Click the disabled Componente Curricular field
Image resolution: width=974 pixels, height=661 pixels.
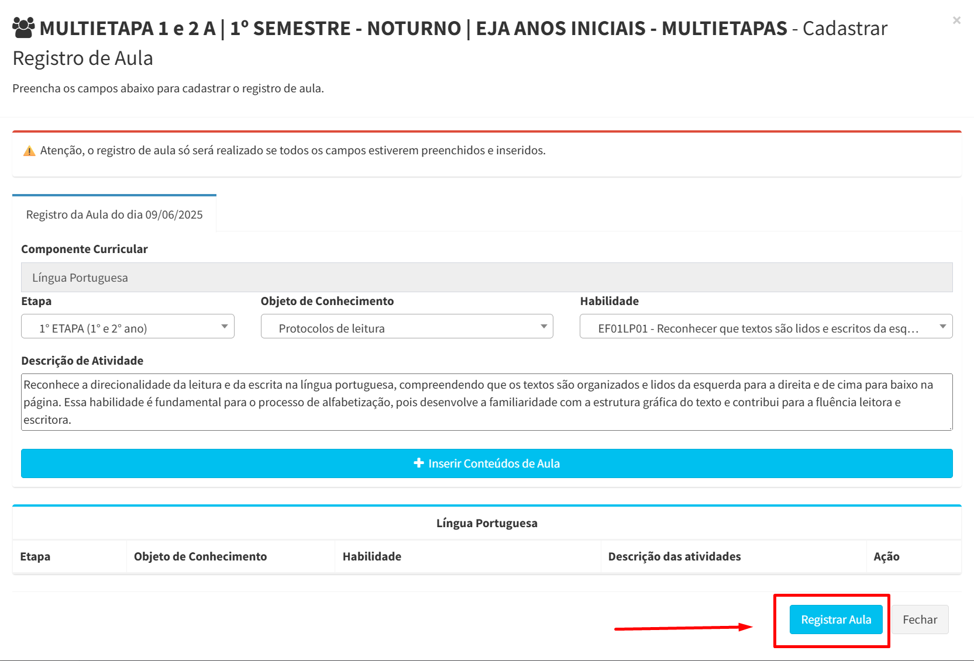coord(486,278)
